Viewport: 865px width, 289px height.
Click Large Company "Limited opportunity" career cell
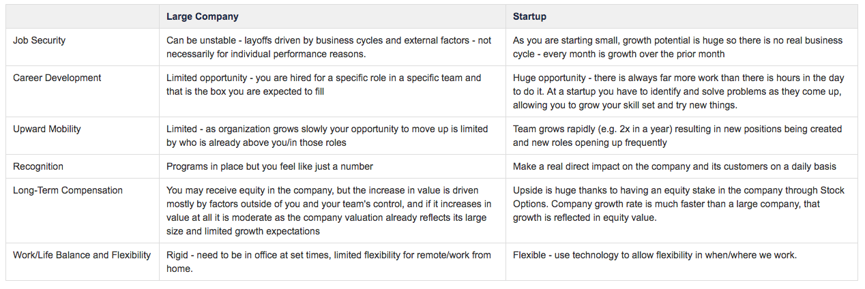pos(323,85)
